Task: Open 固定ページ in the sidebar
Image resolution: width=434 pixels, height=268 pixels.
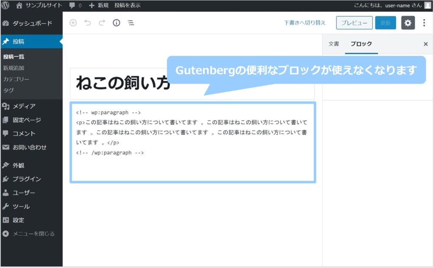Action: [31, 120]
